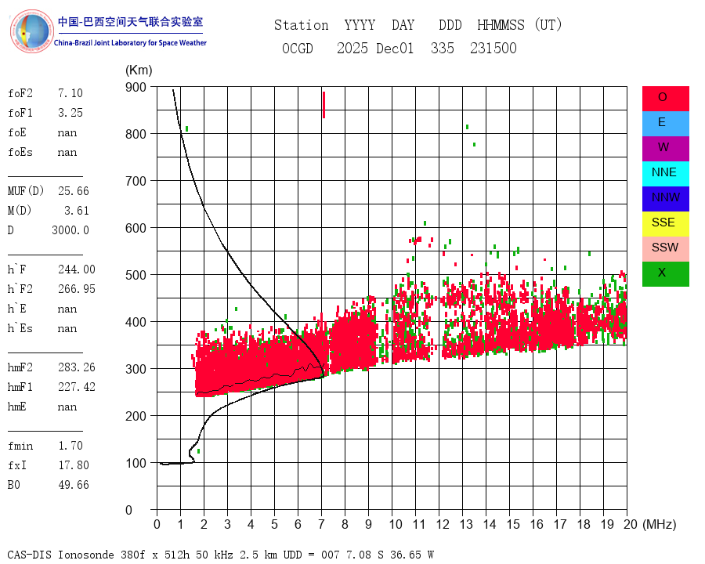
Task: Select the dark blue NNW legend swatch
Action: click(665, 199)
